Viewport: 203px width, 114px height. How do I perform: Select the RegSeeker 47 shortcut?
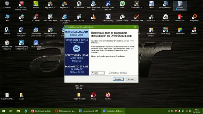pyautogui.click(x=50, y=5)
